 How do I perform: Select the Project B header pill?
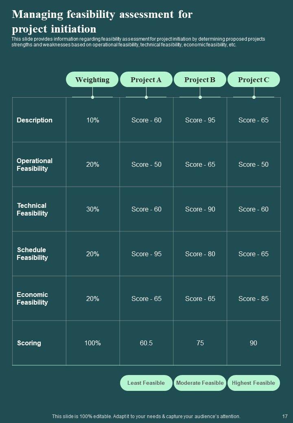200,80
